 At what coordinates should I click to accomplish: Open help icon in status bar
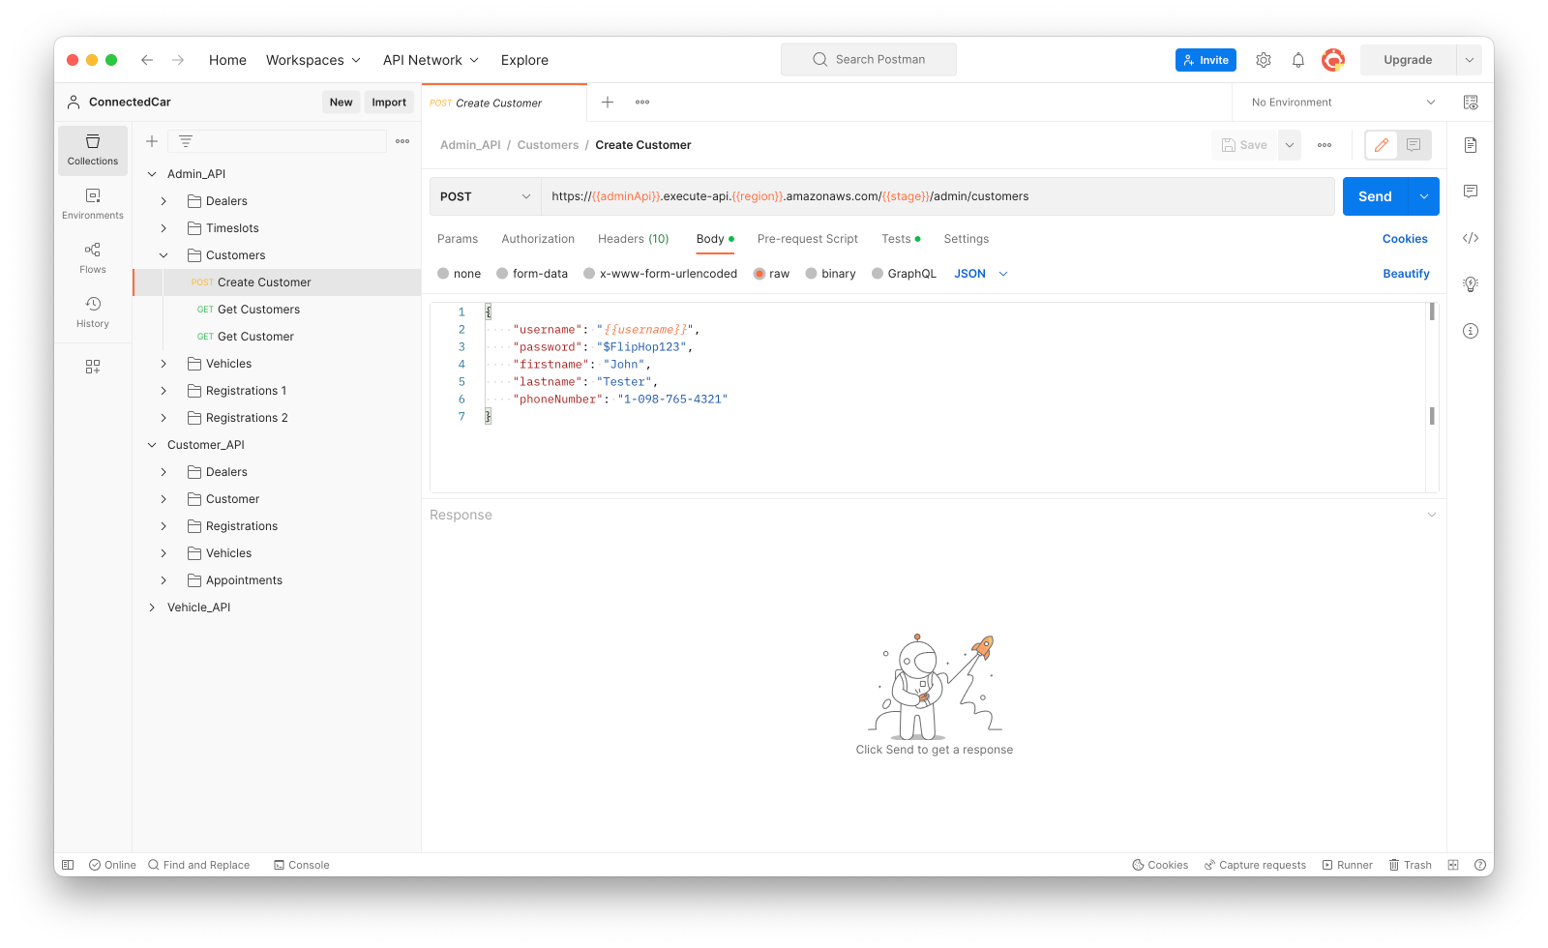click(x=1480, y=865)
